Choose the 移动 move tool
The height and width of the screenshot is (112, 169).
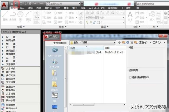(x=47, y=13)
